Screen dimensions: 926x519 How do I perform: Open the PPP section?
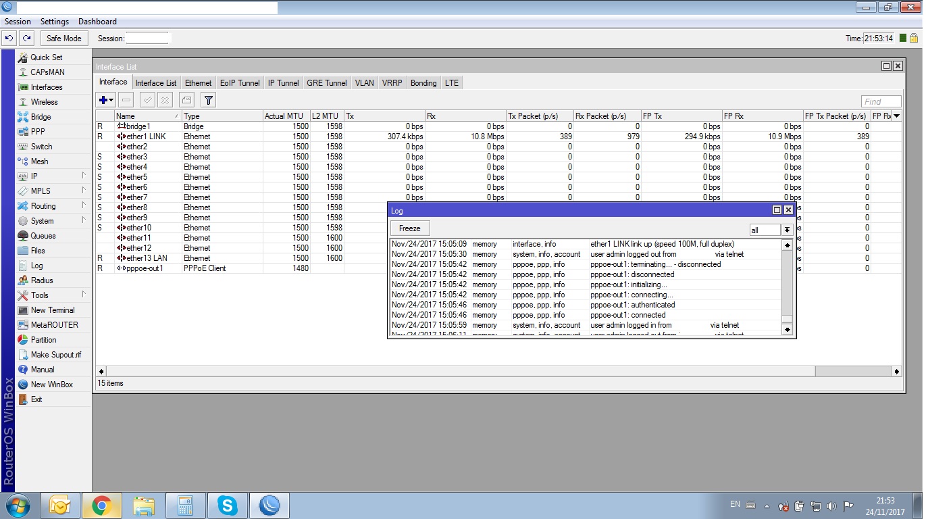click(x=38, y=132)
